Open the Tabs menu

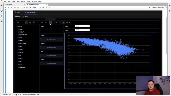[x=28, y=1]
